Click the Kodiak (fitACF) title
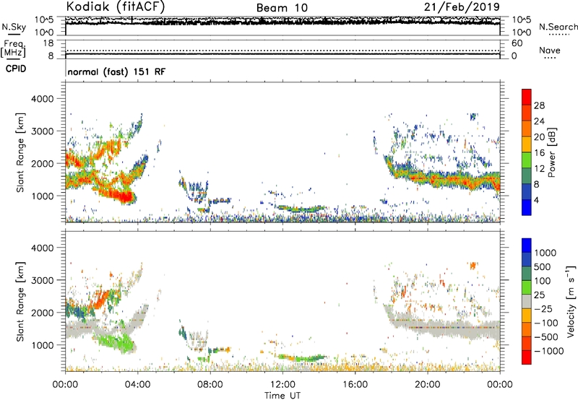Image resolution: width=578 pixels, height=400 pixels. [116, 6]
